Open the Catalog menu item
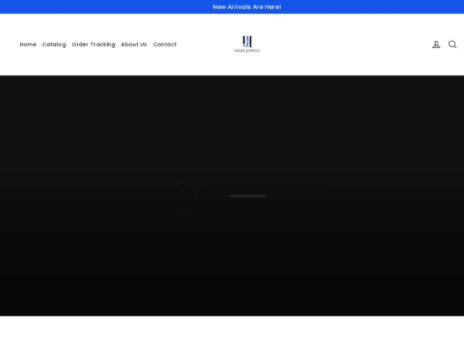Viewport: 464px width, 348px height. click(x=54, y=45)
